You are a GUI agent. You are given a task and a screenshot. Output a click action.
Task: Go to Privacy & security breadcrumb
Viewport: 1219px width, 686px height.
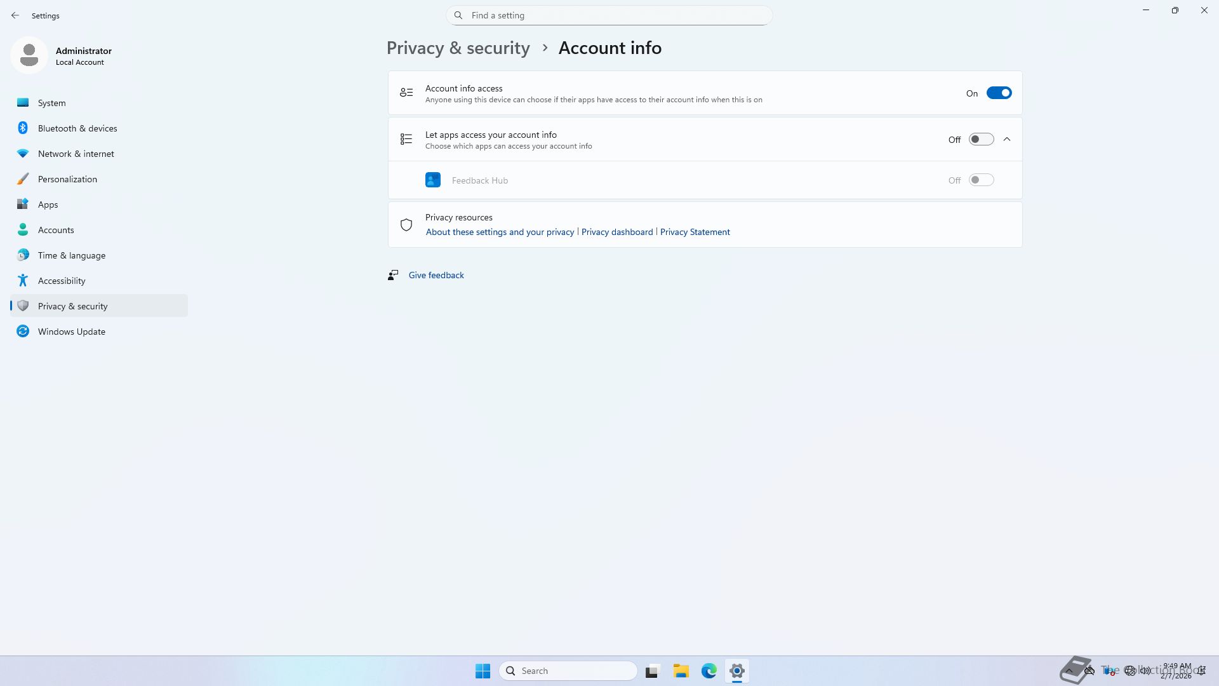click(x=458, y=48)
